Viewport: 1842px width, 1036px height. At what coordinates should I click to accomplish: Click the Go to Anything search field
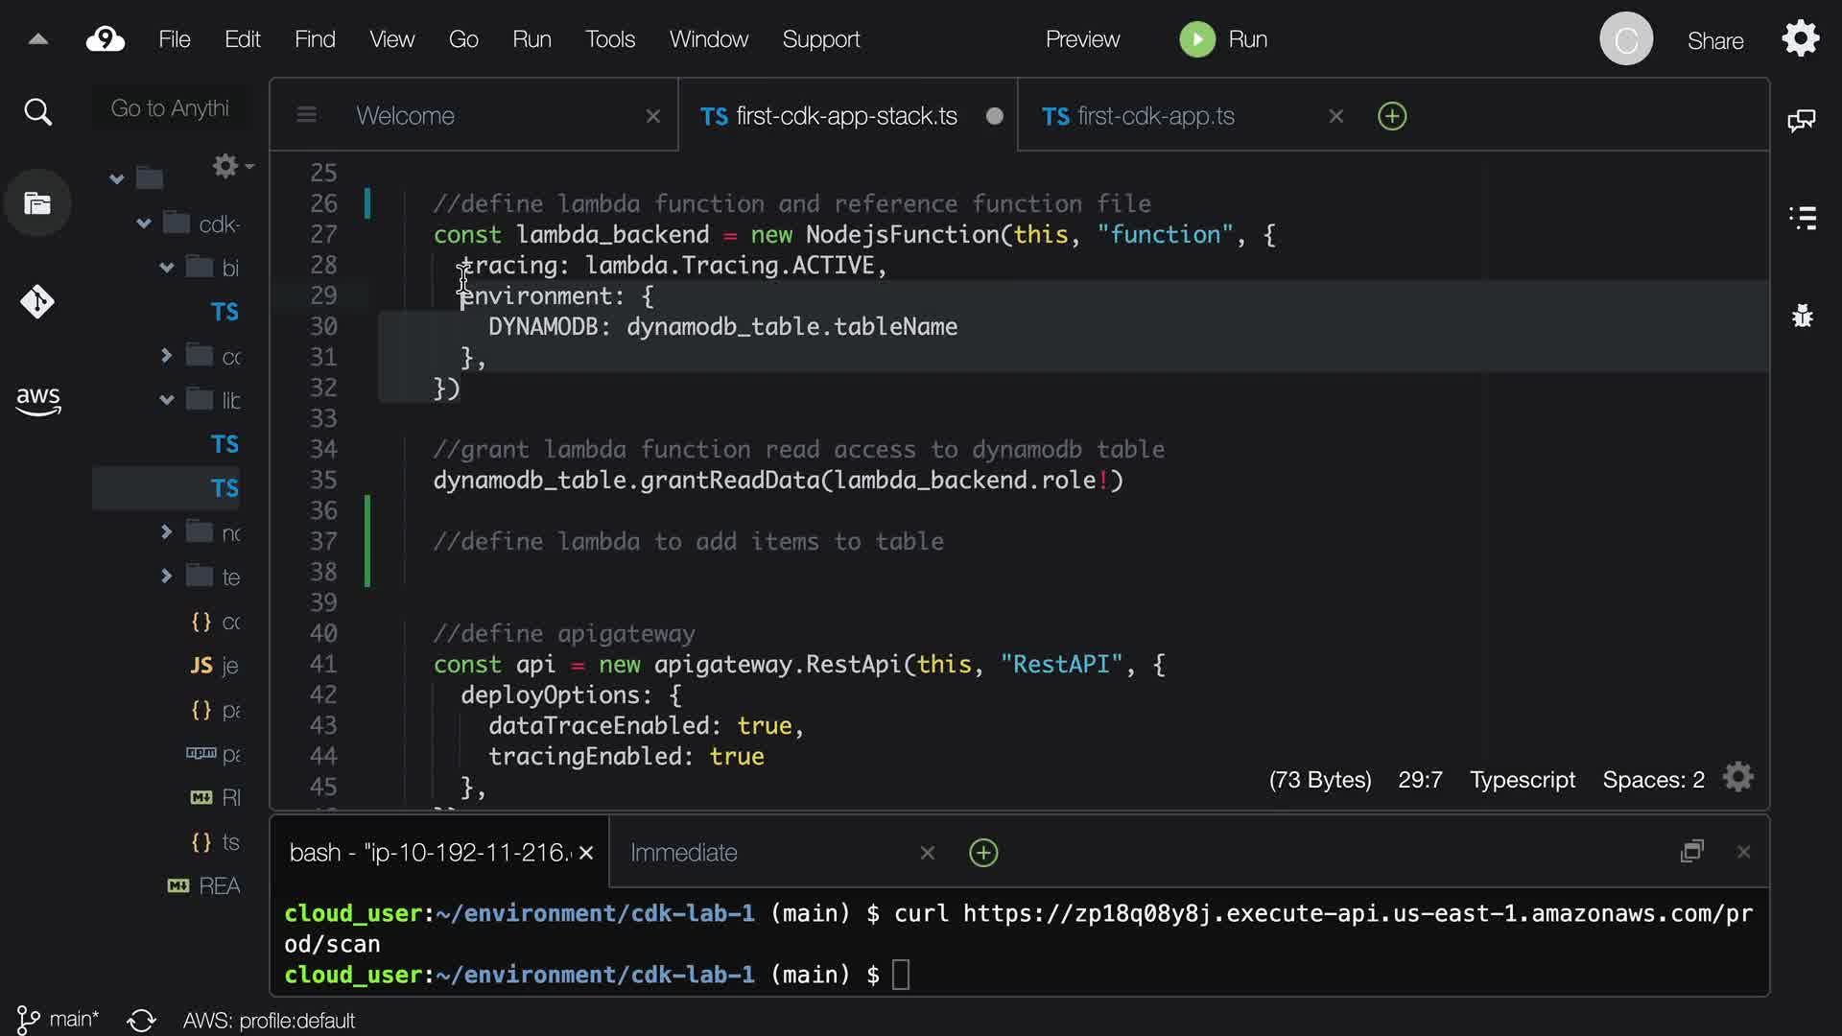click(170, 108)
